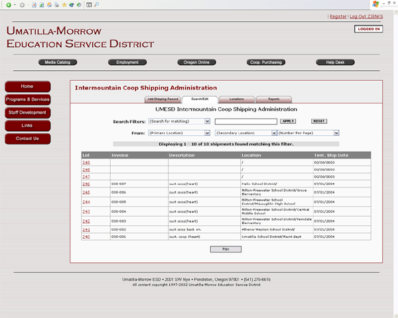Switch to Add Shipping Record tab

pos(163,99)
